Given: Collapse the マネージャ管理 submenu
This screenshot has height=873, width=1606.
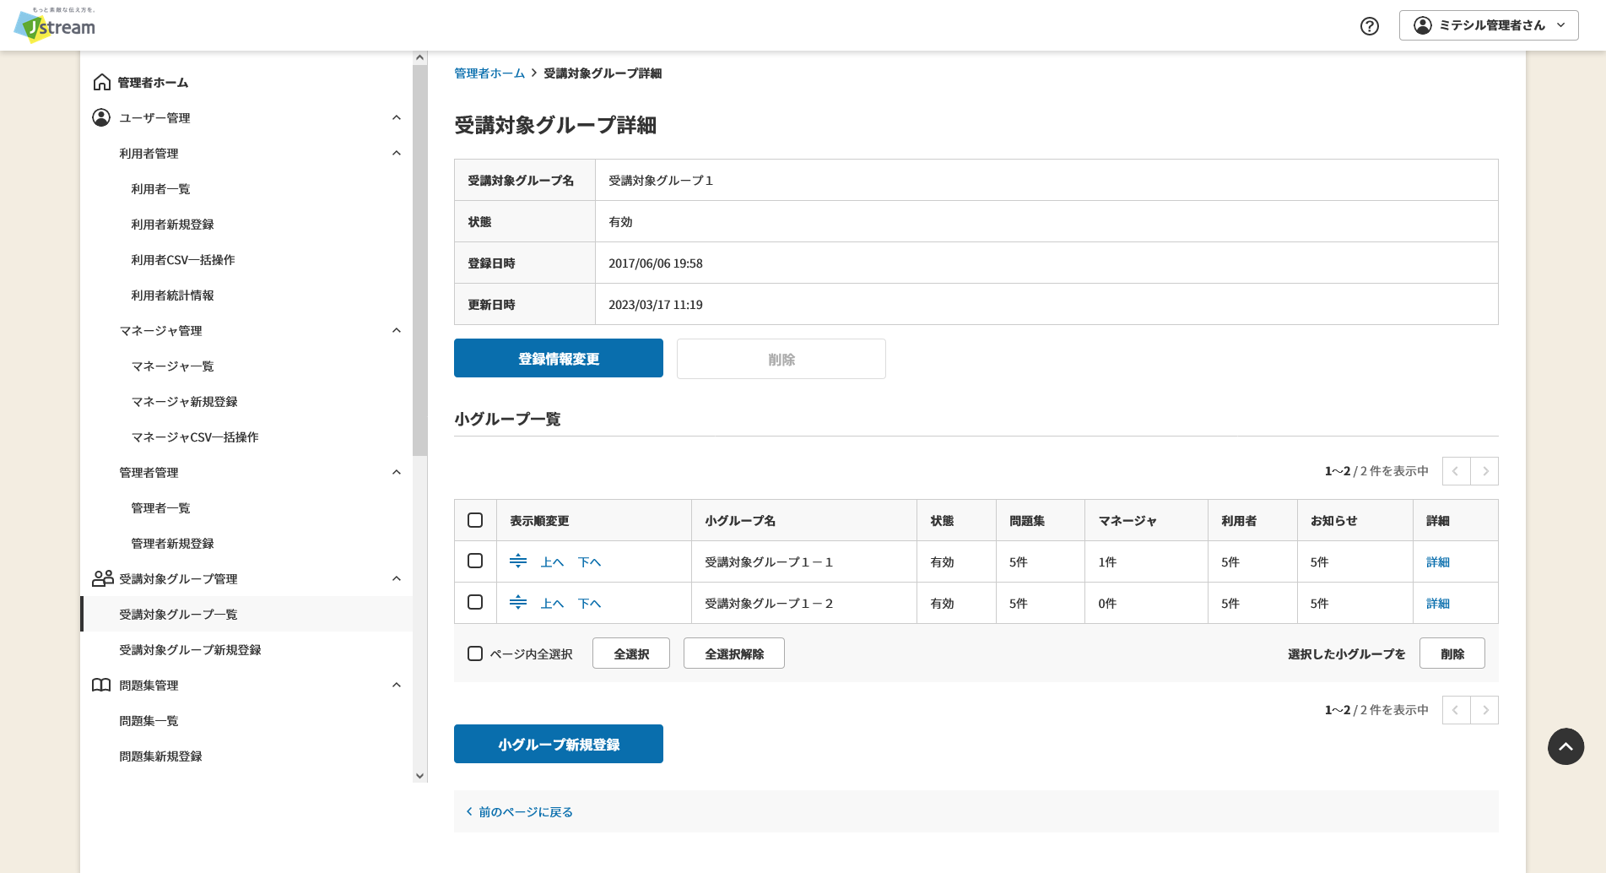Looking at the screenshot, I should 397,330.
